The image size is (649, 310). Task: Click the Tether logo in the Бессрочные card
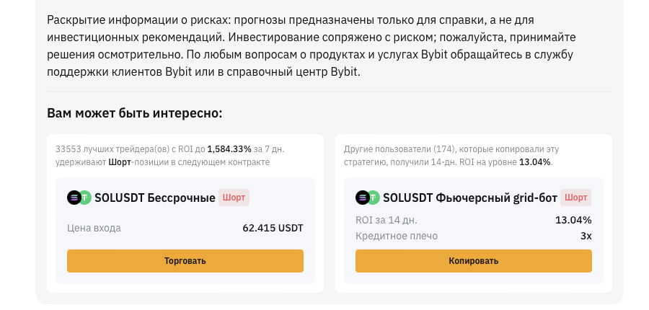[x=85, y=198]
